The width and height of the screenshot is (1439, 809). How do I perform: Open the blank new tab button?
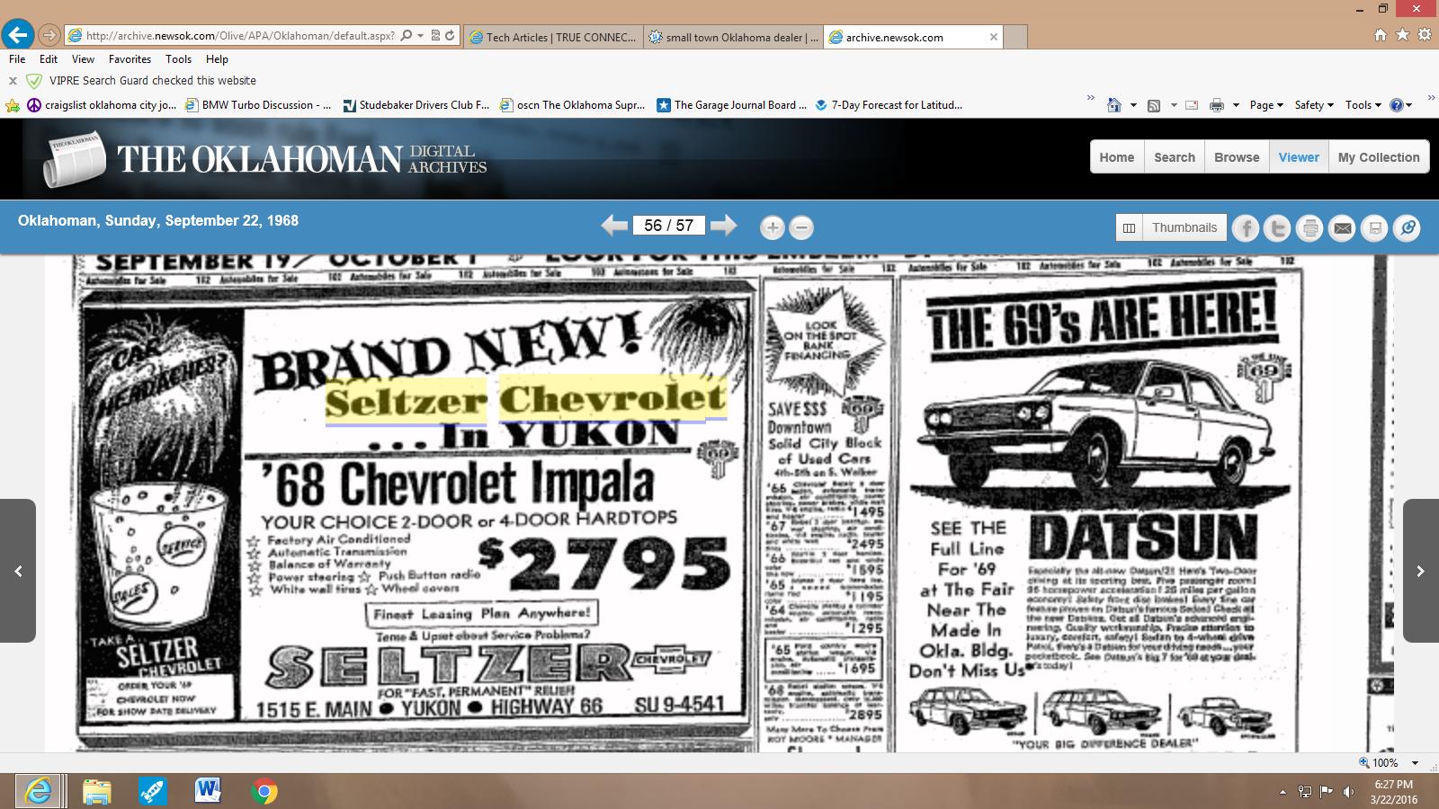click(1015, 37)
